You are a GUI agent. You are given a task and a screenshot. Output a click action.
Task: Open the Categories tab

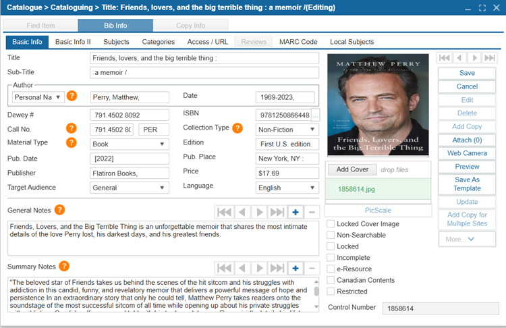[x=158, y=42]
